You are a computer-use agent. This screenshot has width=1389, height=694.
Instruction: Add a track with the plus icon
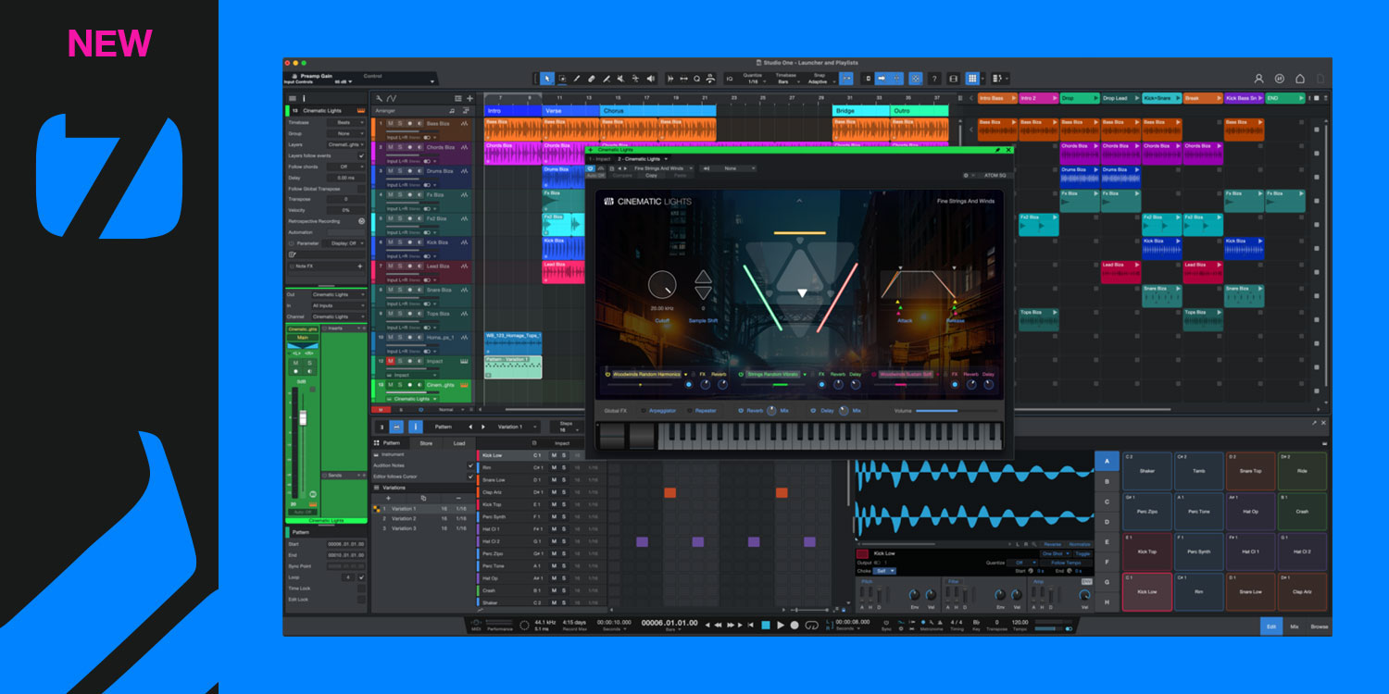click(x=469, y=98)
